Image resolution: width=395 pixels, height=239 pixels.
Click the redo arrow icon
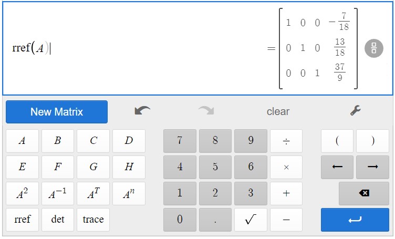click(206, 111)
